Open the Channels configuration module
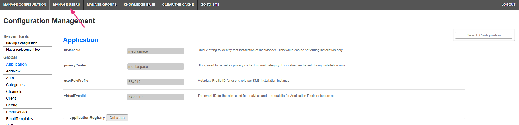This screenshot has width=519, height=125. [14, 92]
